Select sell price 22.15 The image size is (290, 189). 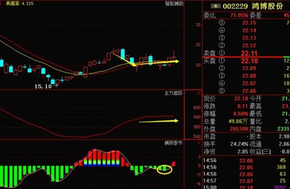pos(249,23)
